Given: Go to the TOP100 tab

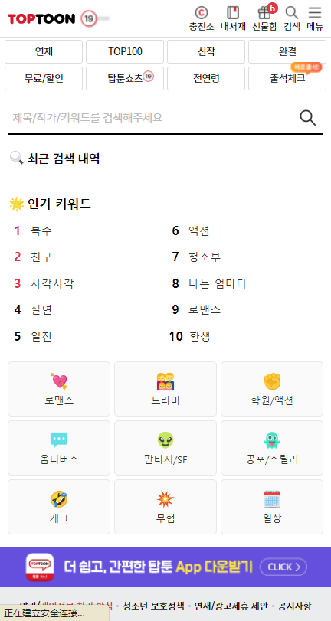Looking at the screenshot, I should (x=125, y=51).
